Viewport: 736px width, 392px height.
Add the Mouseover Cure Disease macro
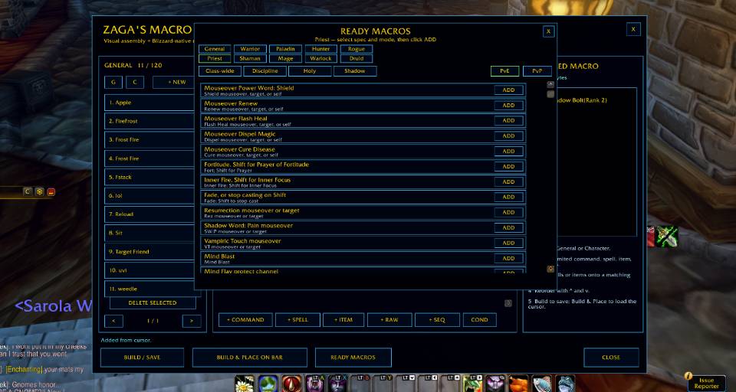pos(509,152)
